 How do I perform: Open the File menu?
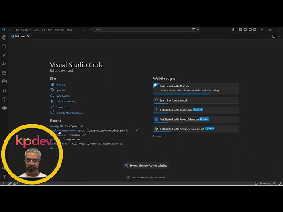coord(10,30)
